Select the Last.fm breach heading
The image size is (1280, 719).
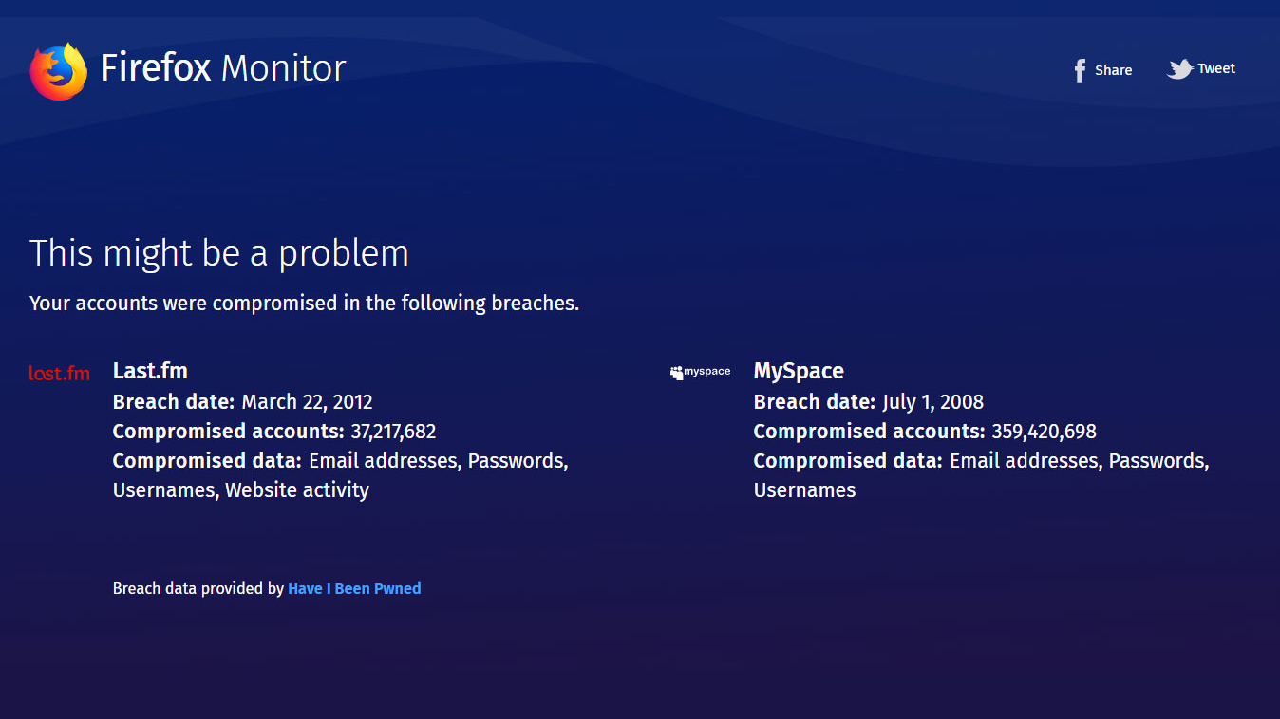pos(150,371)
